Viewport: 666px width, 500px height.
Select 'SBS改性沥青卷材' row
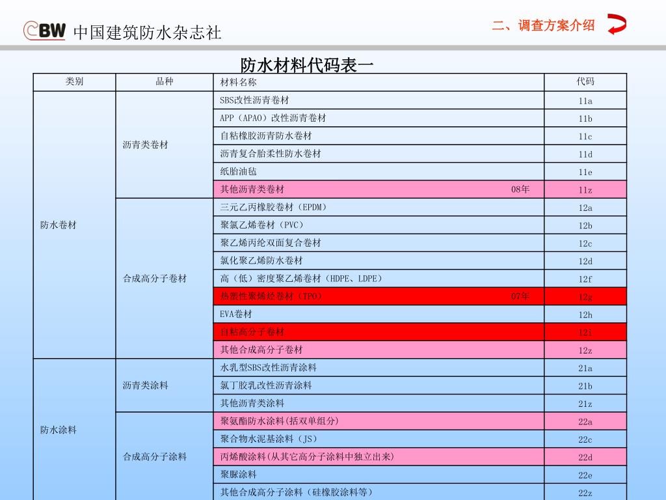379,100
